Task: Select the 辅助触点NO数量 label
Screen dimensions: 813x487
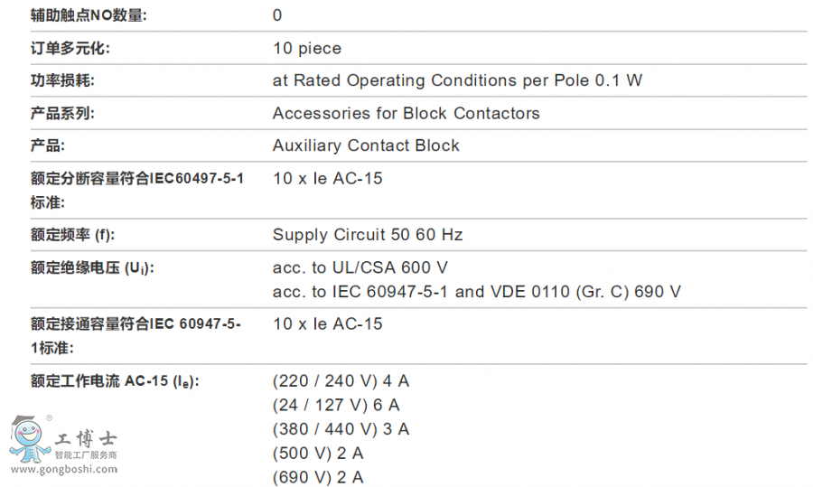Action: 89,15
